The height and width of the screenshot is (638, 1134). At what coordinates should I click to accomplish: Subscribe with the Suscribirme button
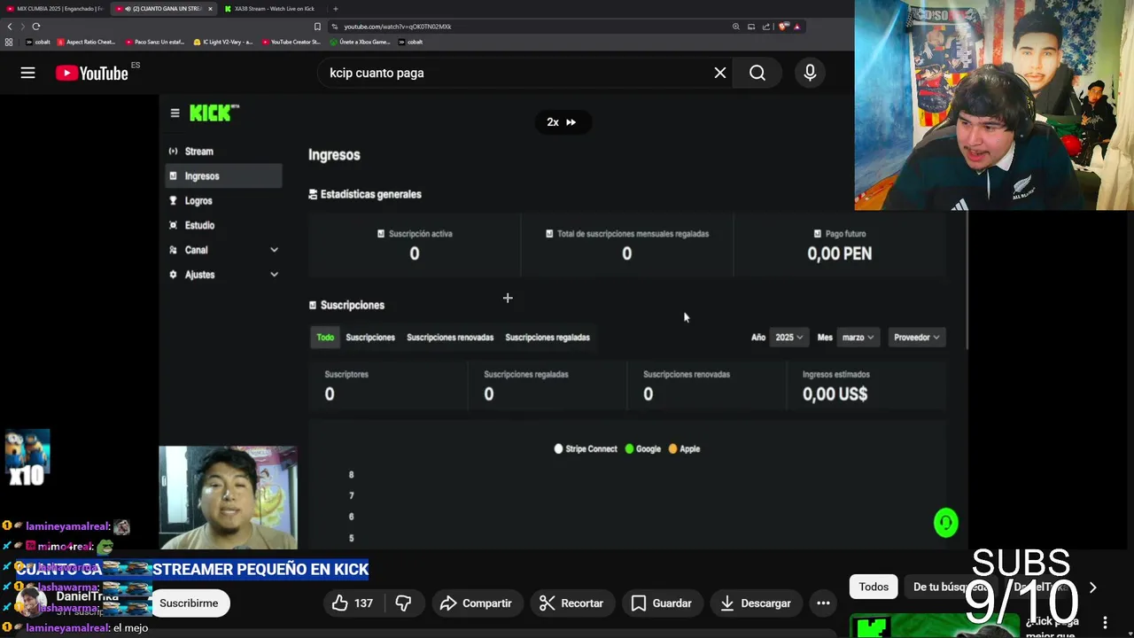tap(189, 603)
